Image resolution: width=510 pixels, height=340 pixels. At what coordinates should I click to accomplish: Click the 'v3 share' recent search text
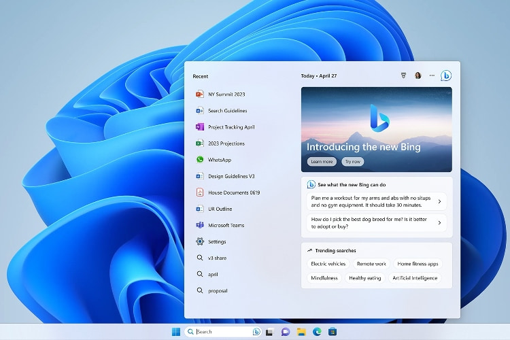[217, 258]
